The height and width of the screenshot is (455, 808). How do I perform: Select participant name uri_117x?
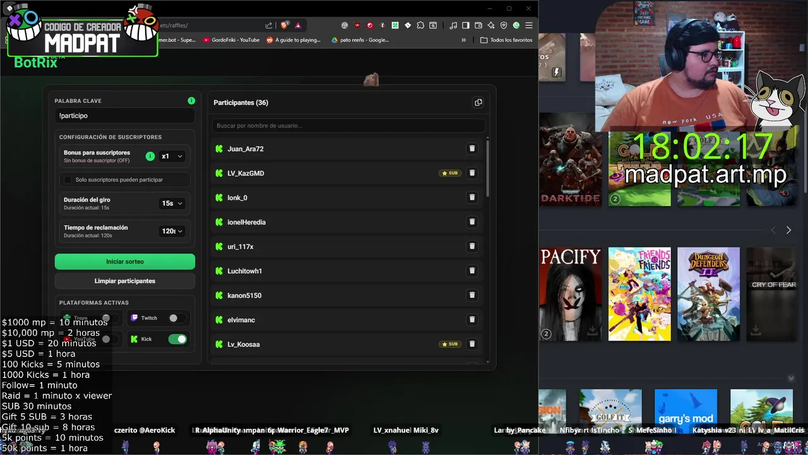tap(241, 246)
